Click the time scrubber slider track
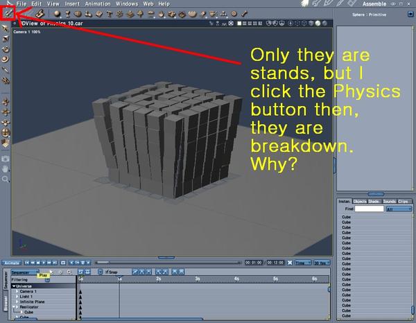The image size is (416, 323). [x=168, y=263]
